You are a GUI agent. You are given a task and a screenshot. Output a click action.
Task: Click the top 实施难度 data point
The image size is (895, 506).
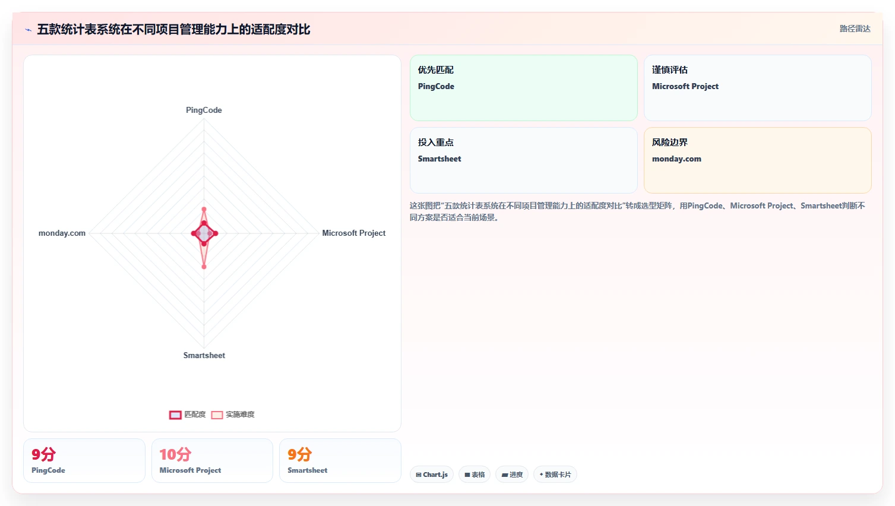pyautogui.click(x=204, y=209)
